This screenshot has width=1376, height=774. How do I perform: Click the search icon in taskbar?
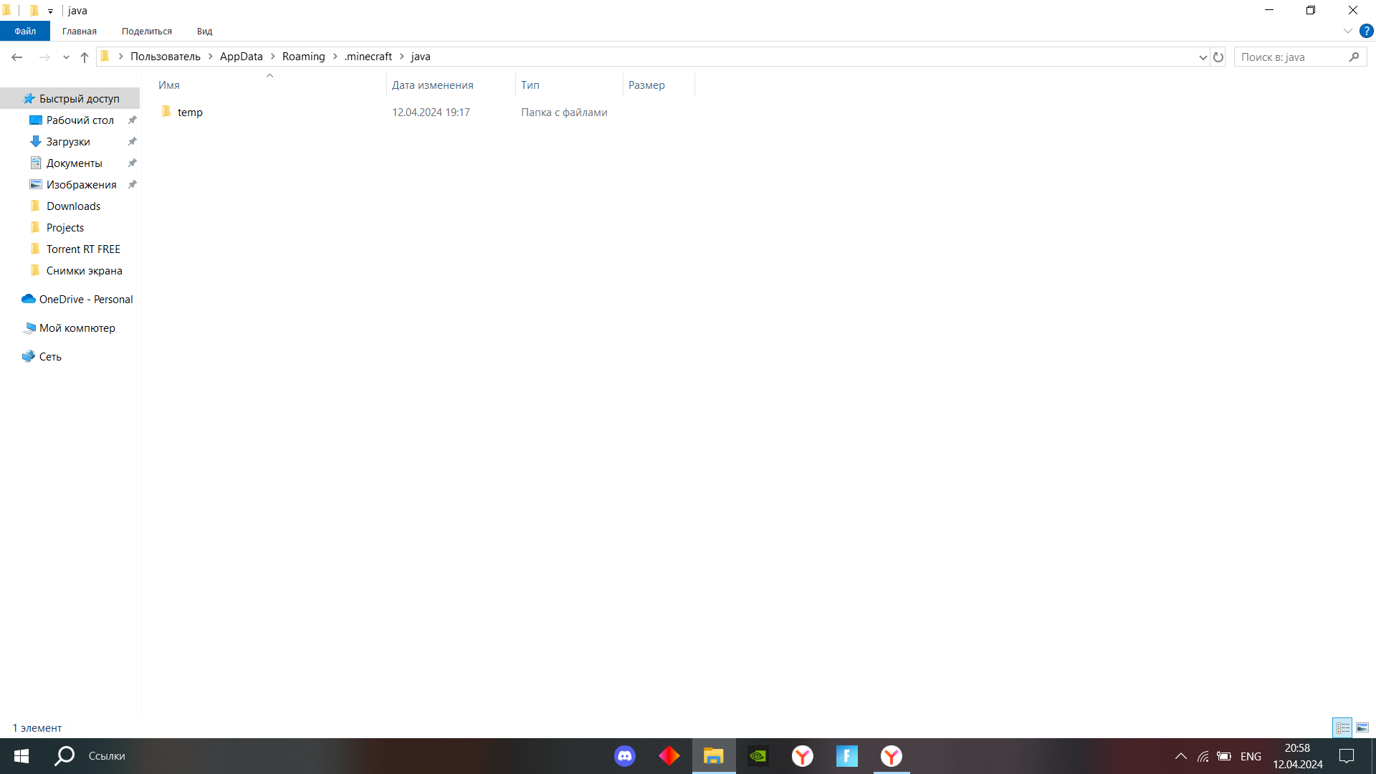click(66, 756)
